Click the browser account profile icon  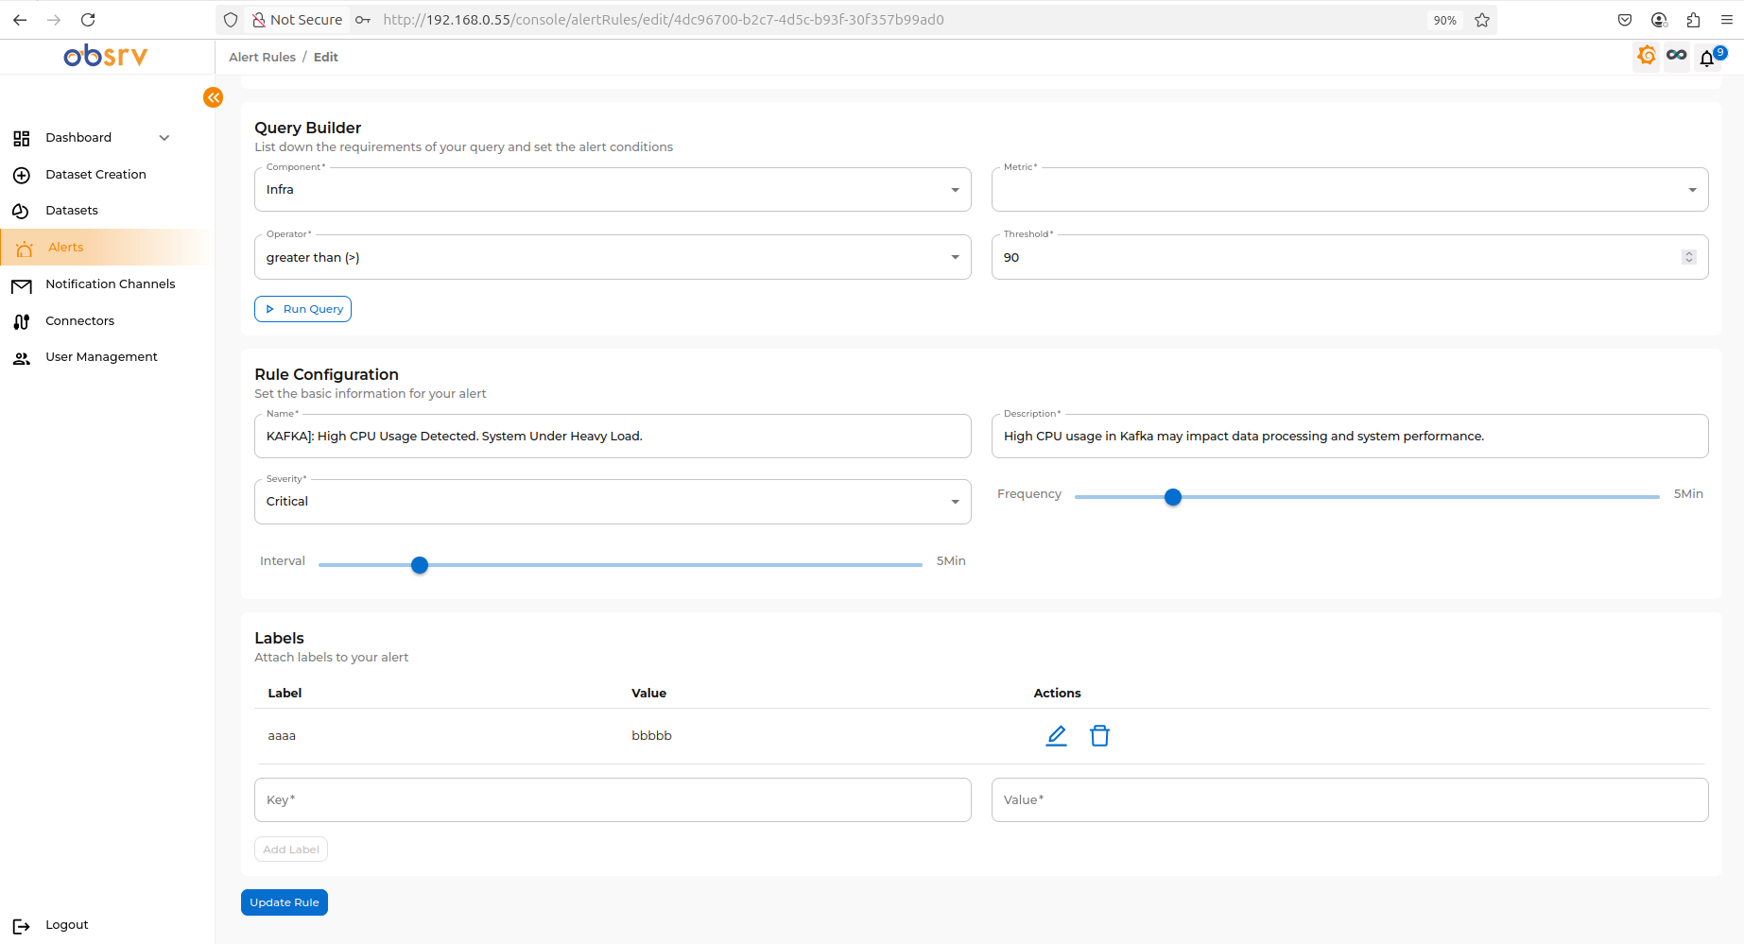point(1659,20)
